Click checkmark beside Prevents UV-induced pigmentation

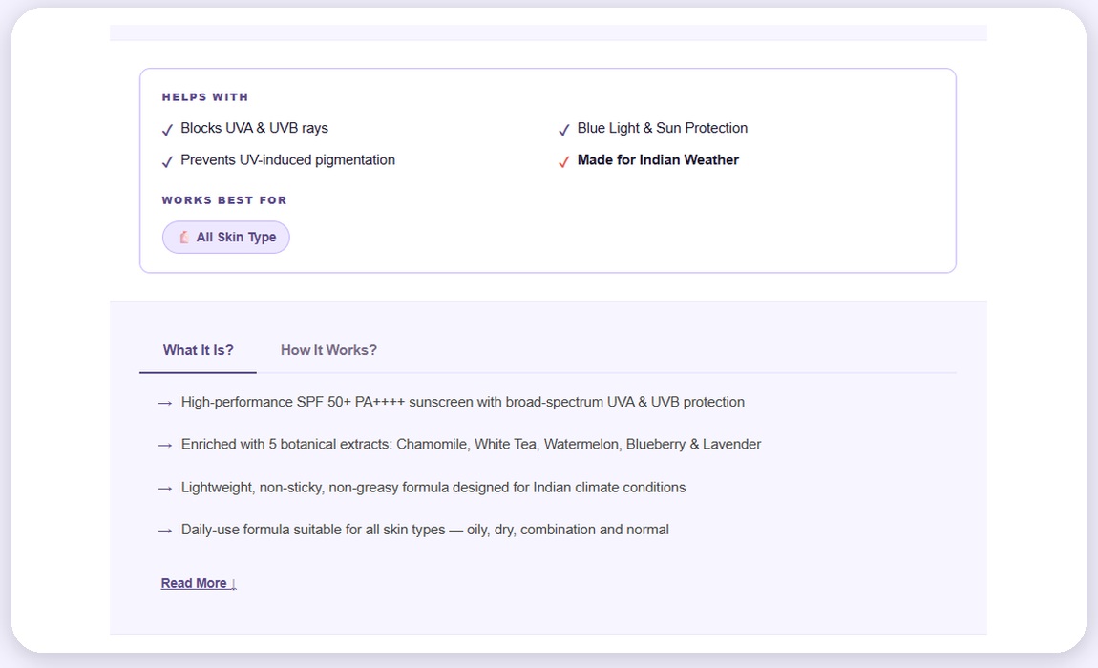(x=167, y=161)
